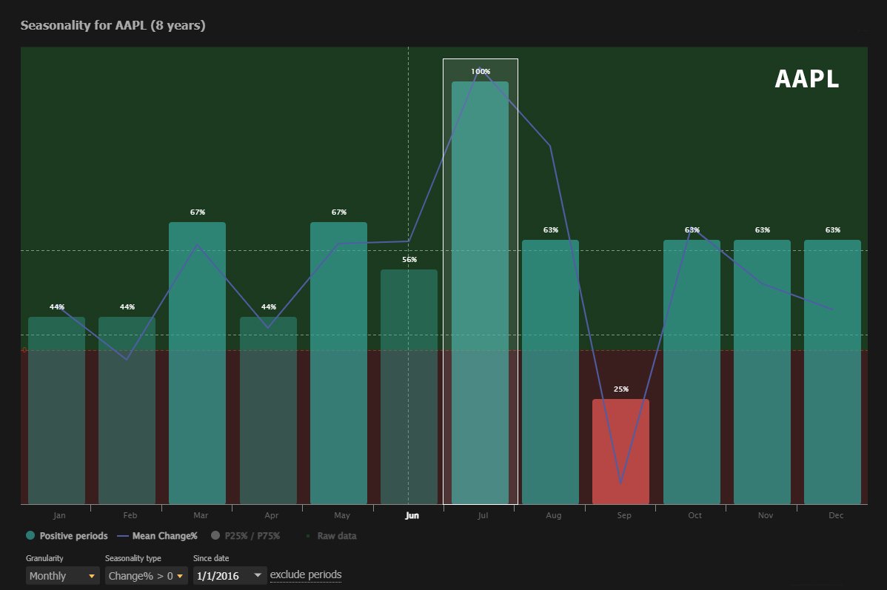887x590 pixels.
Task: Open the Seasonality type Change% > 0 dropdown
Action: (x=146, y=576)
